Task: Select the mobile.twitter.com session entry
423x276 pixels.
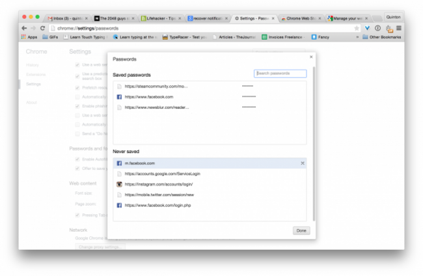Action: click(210, 195)
